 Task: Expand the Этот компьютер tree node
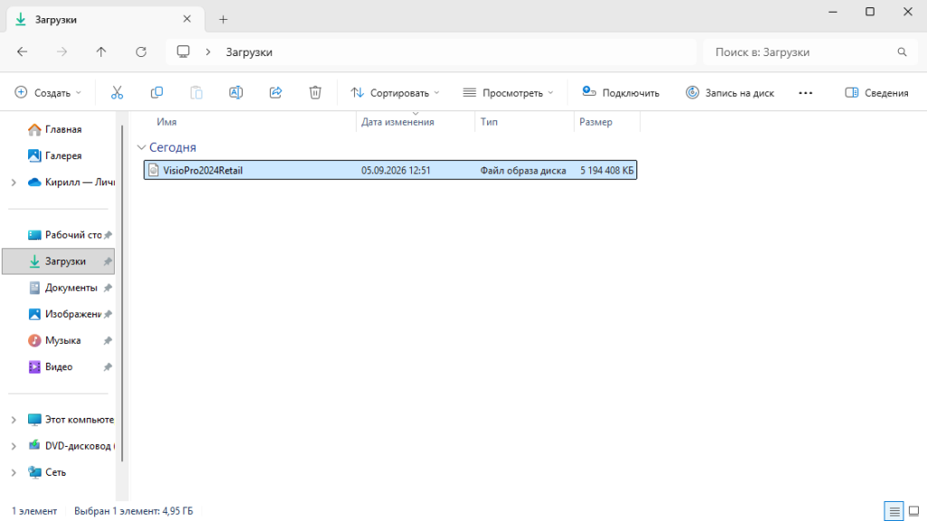coord(14,420)
